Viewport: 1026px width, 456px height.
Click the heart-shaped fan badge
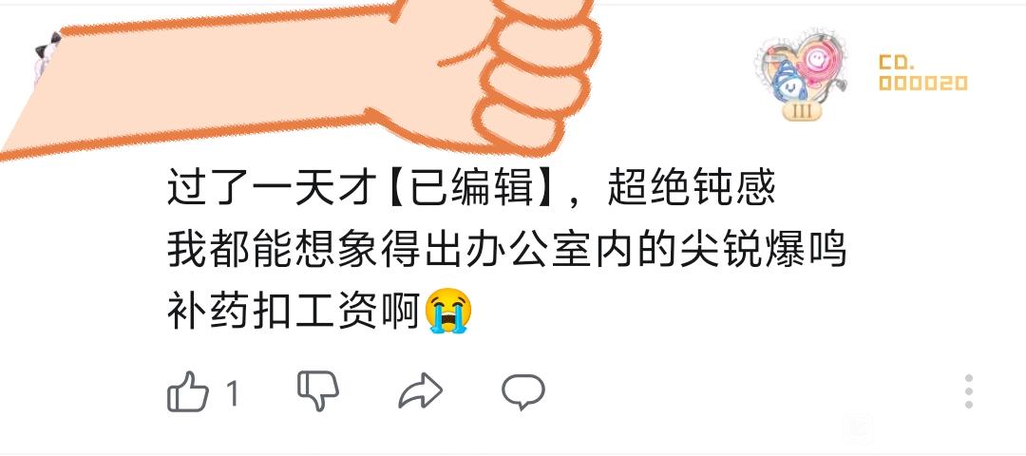click(802, 73)
